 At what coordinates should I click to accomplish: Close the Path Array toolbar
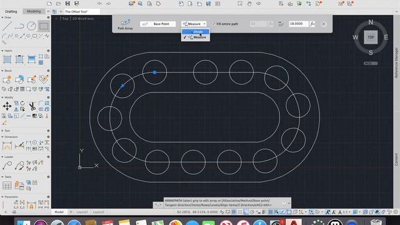pos(324,24)
